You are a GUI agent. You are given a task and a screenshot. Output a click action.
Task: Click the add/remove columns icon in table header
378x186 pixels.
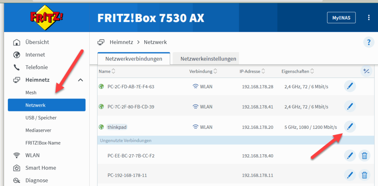point(366,71)
